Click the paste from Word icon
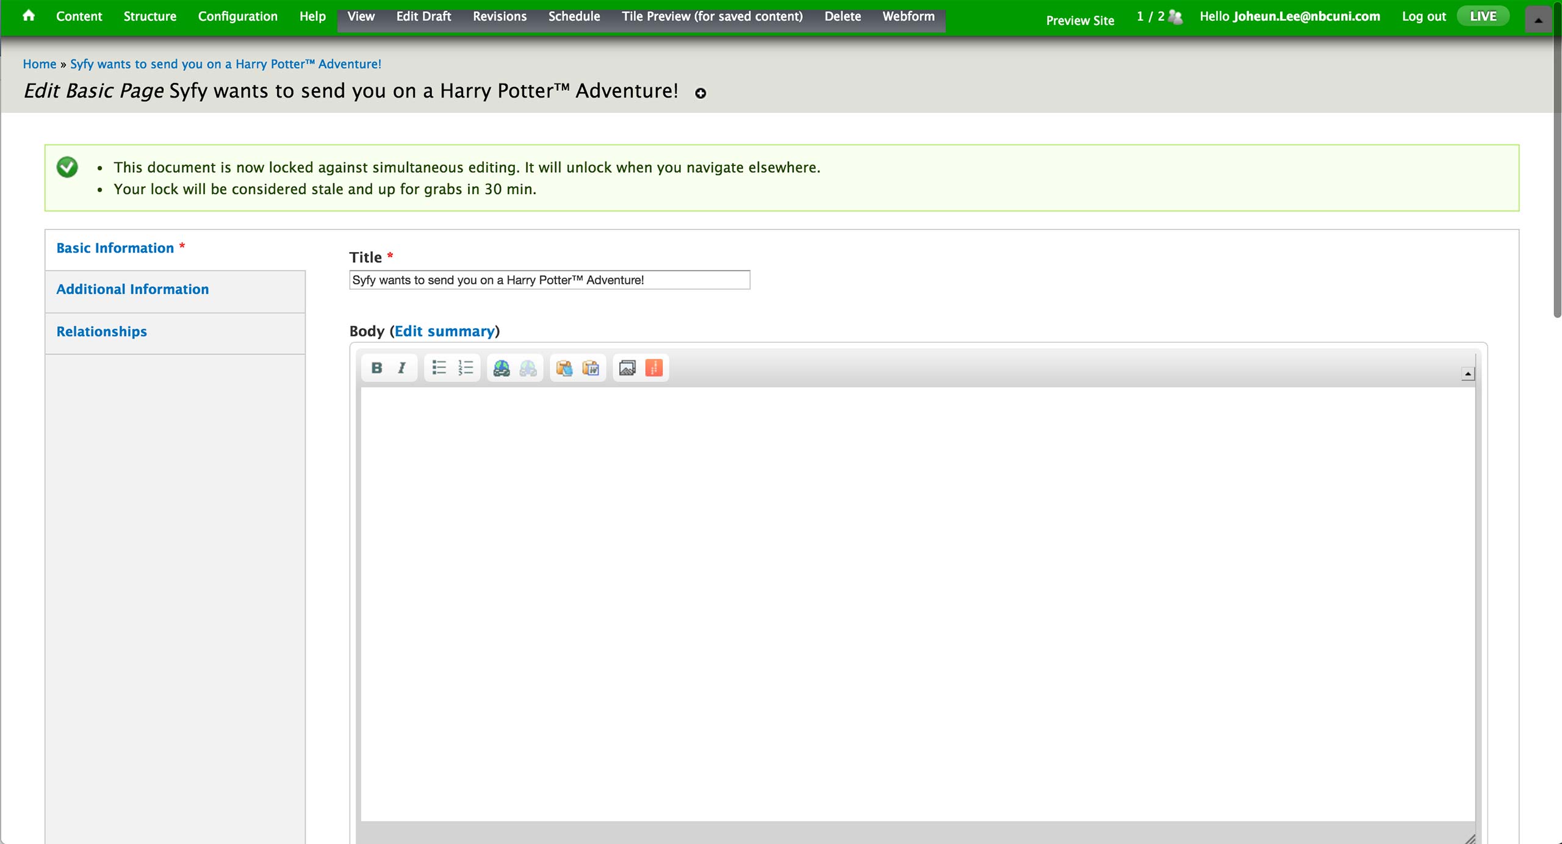1562x844 pixels. [x=591, y=368]
